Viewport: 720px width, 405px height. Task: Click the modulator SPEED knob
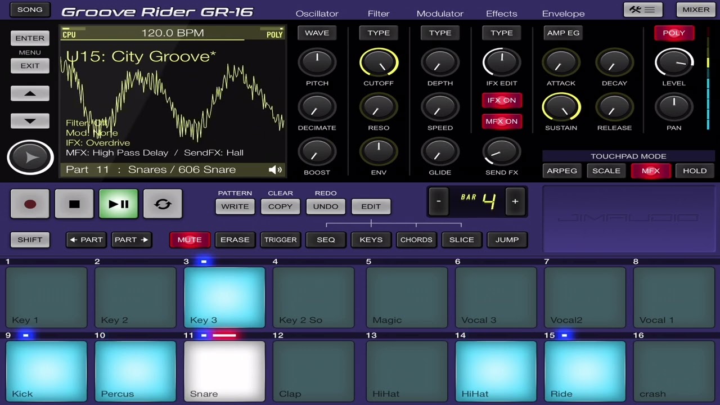pyautogui.click(x=440, y=107)
